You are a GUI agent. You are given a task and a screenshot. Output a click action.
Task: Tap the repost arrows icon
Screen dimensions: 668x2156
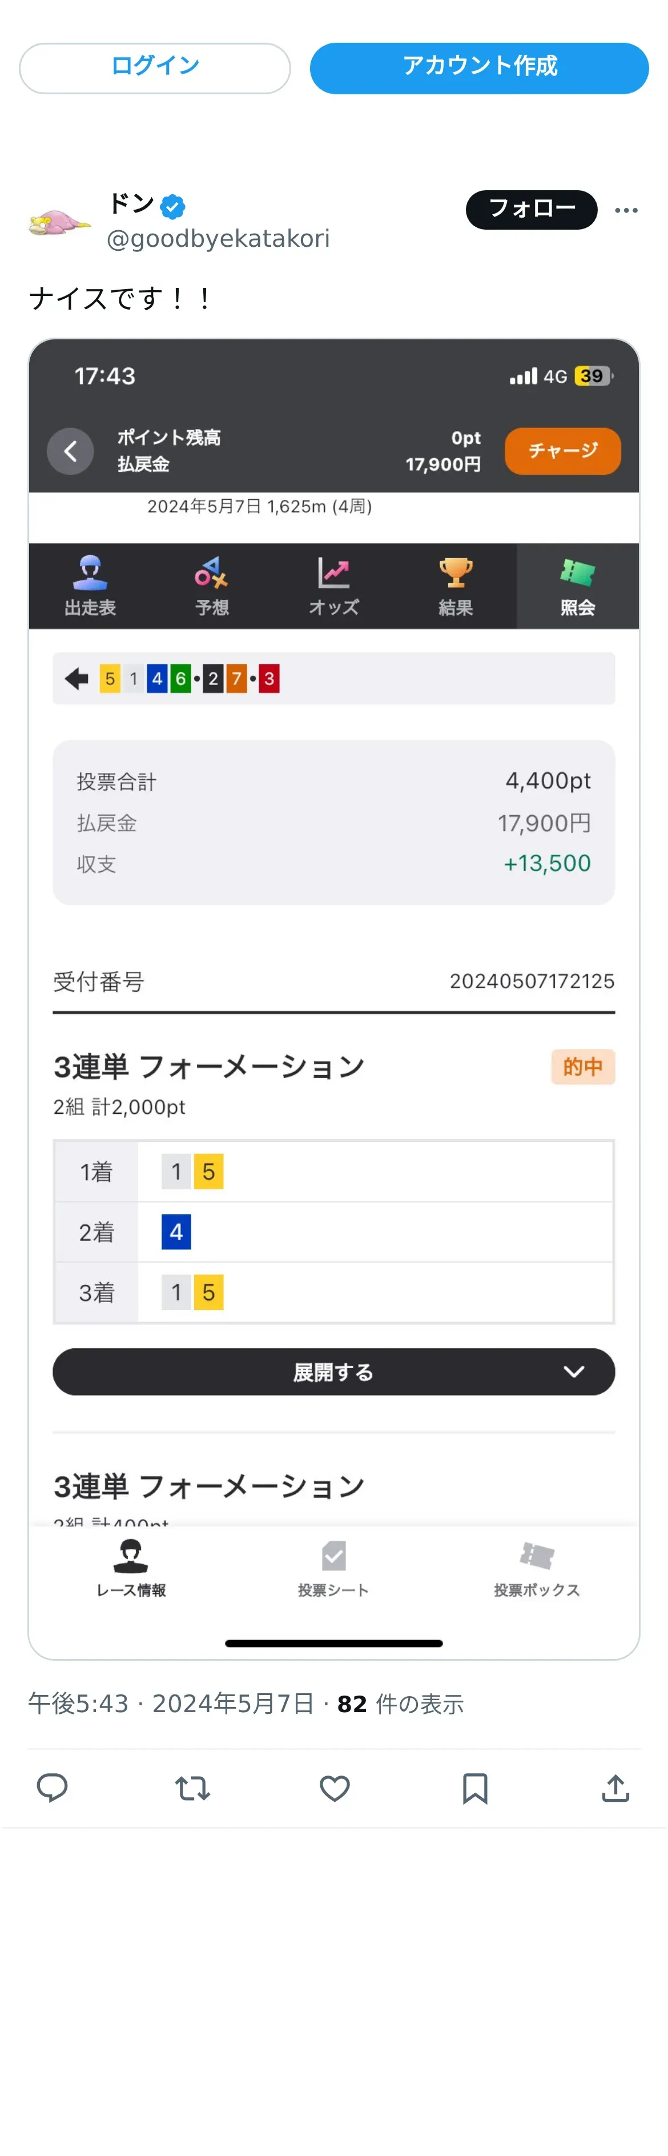(x=192, y=1788)
